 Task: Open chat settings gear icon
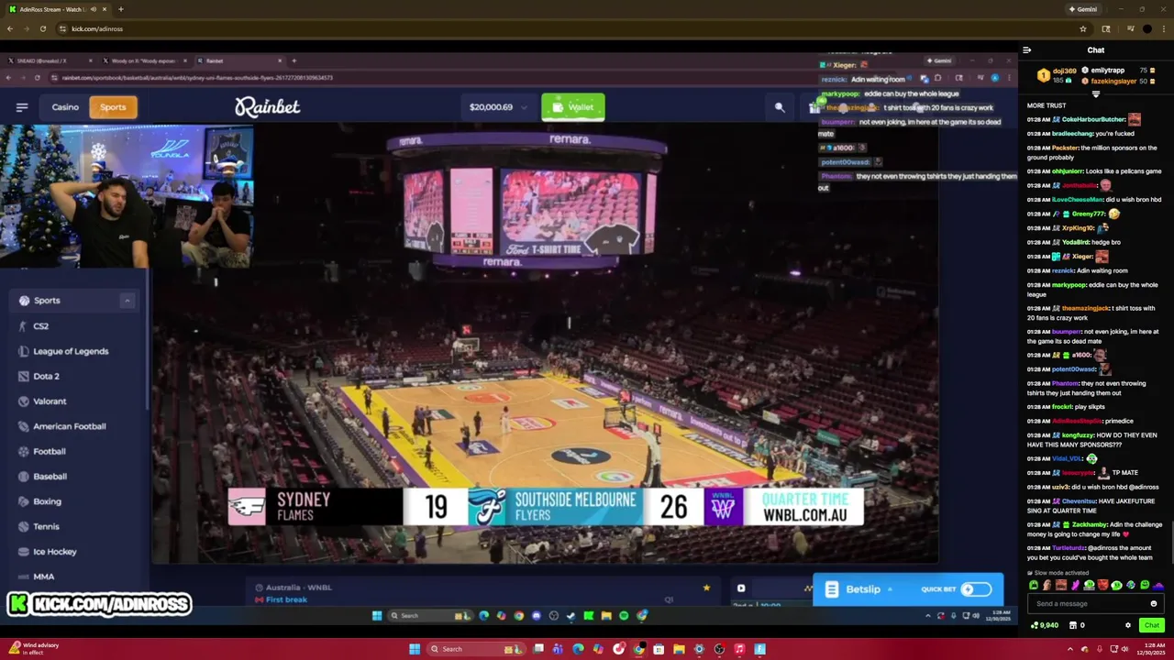pos(1128,625)
